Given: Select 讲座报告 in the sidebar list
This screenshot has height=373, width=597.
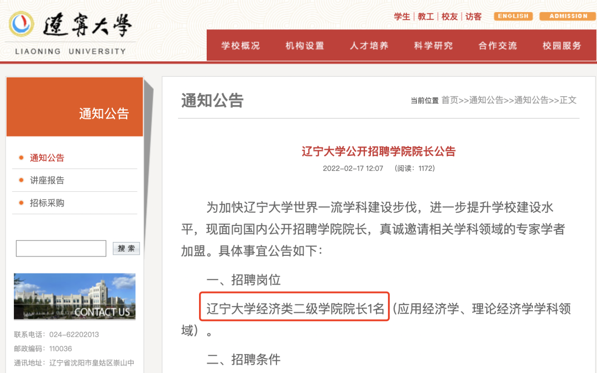Looking at the screenshot, I should 47,180.
